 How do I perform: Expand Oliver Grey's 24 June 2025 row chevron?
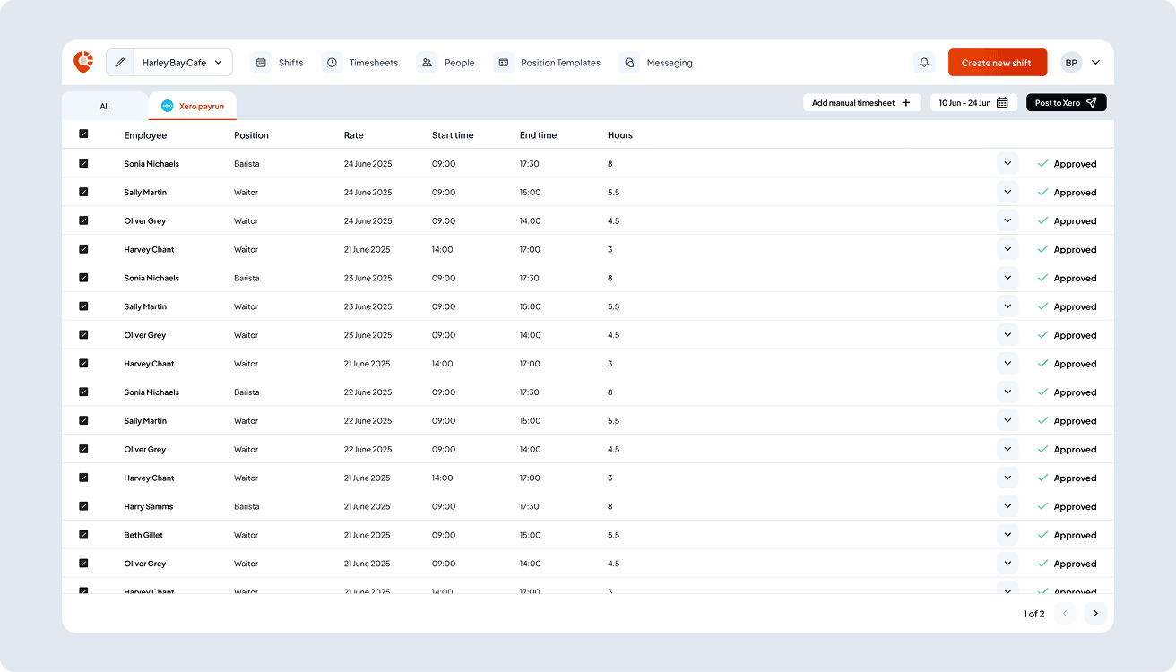[x=1007, y=220]
